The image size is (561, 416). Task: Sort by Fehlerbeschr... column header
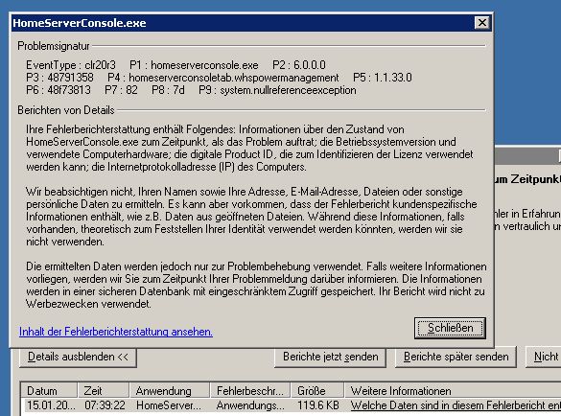(250, 391)
